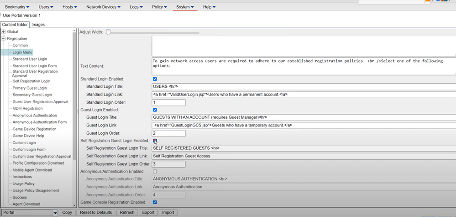The image size is (456, 217).
Task: Select Profile Configuration Download item
Action: click(x=38, y=163)
